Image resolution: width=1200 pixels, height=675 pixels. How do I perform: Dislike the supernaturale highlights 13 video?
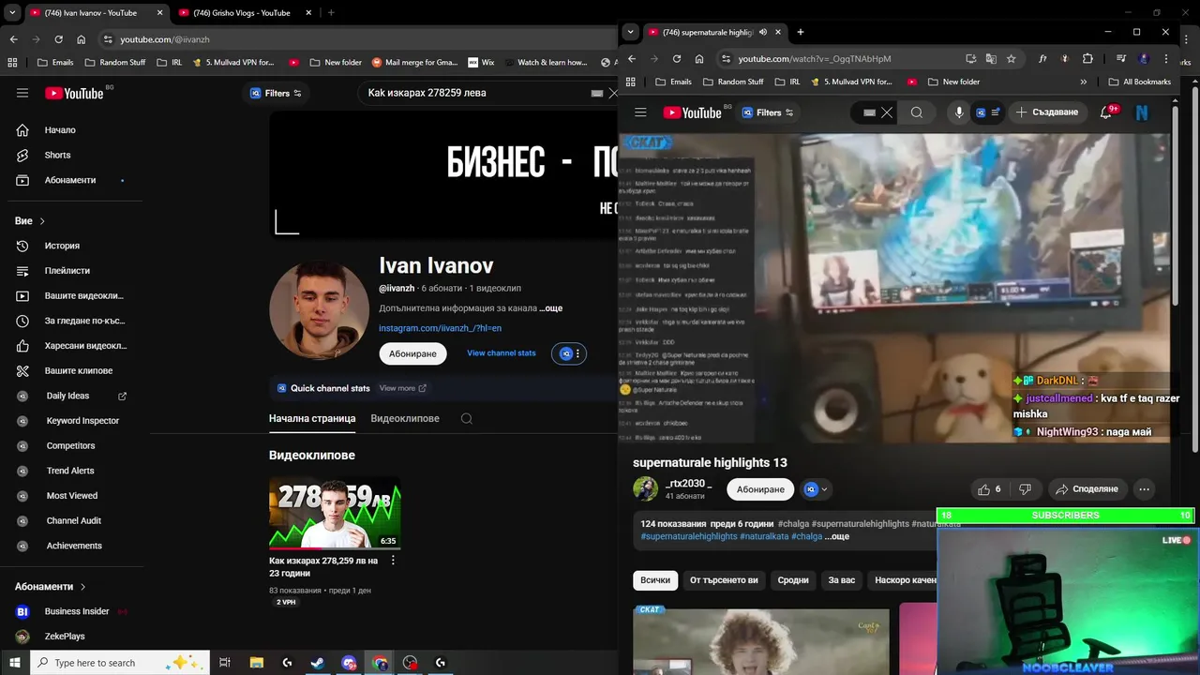[x=1025, y=489]
